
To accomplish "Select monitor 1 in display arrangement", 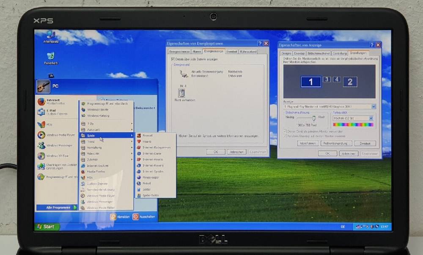I will coord(311,82).
